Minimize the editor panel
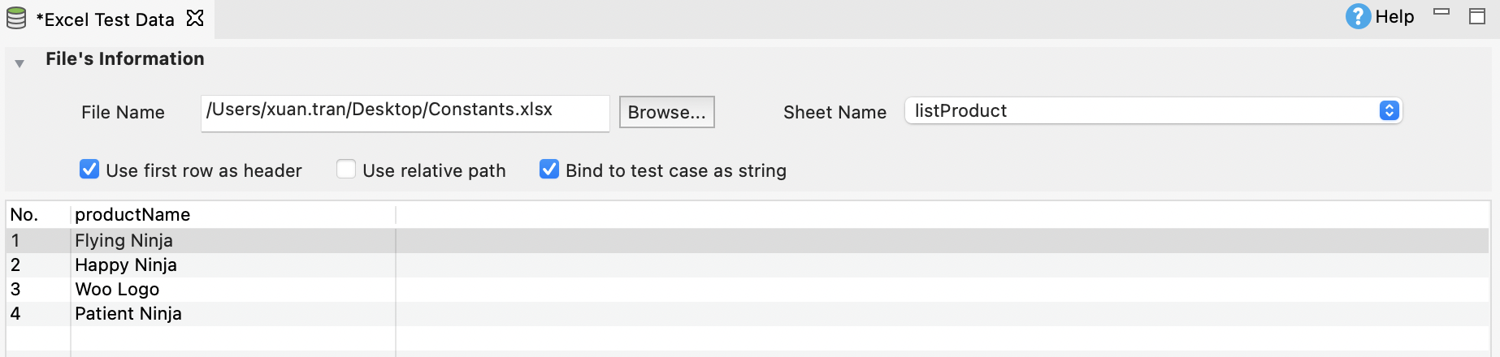The width and height of the screenshot is (1500, 357). coord(1441,13)
